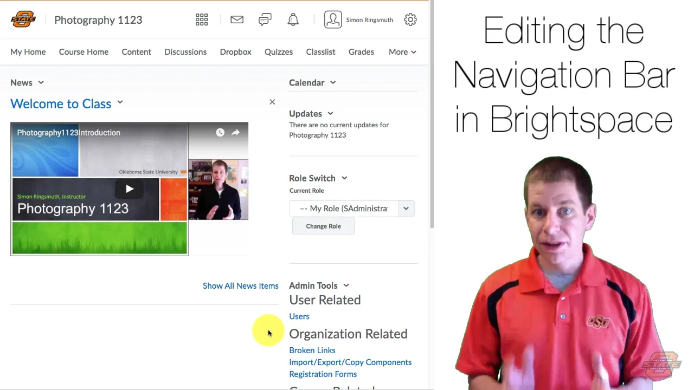Open Content in the navbar

tap(137, 52)
